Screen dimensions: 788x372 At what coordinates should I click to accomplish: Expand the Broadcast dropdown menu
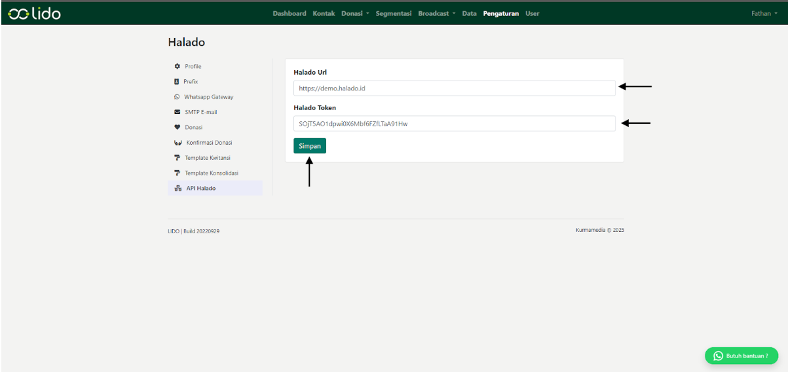click(438, 14)
